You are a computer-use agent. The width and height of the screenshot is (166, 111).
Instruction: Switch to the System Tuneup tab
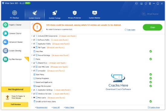pos(55,15)
